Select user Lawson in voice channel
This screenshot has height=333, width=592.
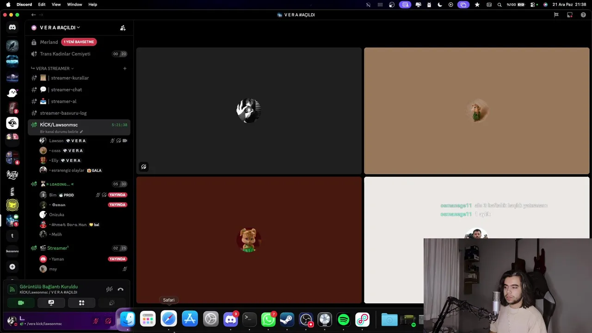(83, 141)
